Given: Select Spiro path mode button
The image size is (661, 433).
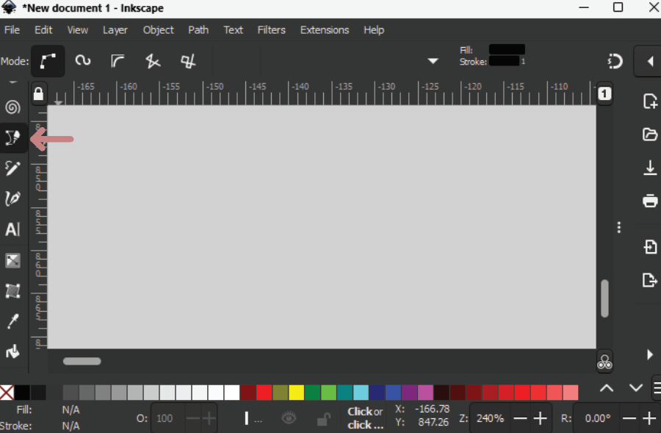Looking at the screenshot, I should (83, 61).
